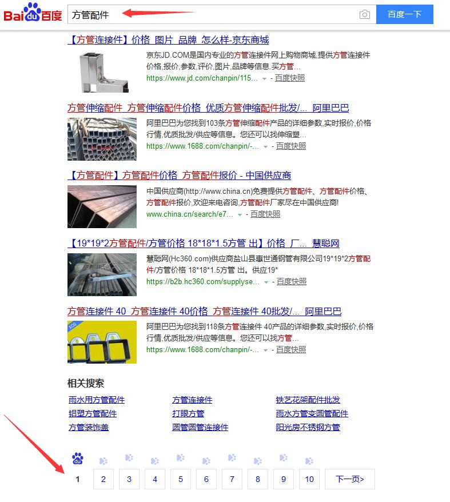Click the 百度一下 search button
Viewport: 450px width, 502px height.
[x=404, y=14]
